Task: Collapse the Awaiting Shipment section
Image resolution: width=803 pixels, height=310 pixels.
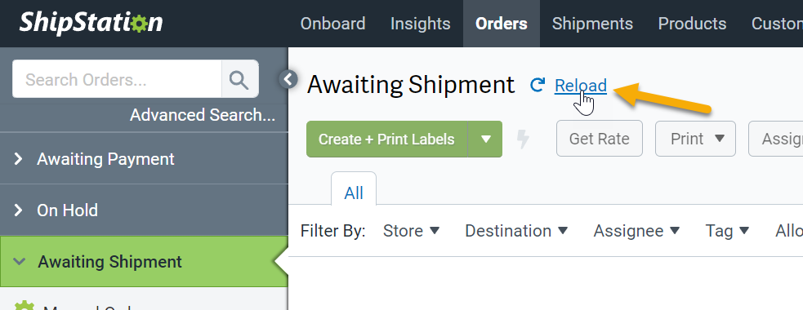Action: pos(144,261)
